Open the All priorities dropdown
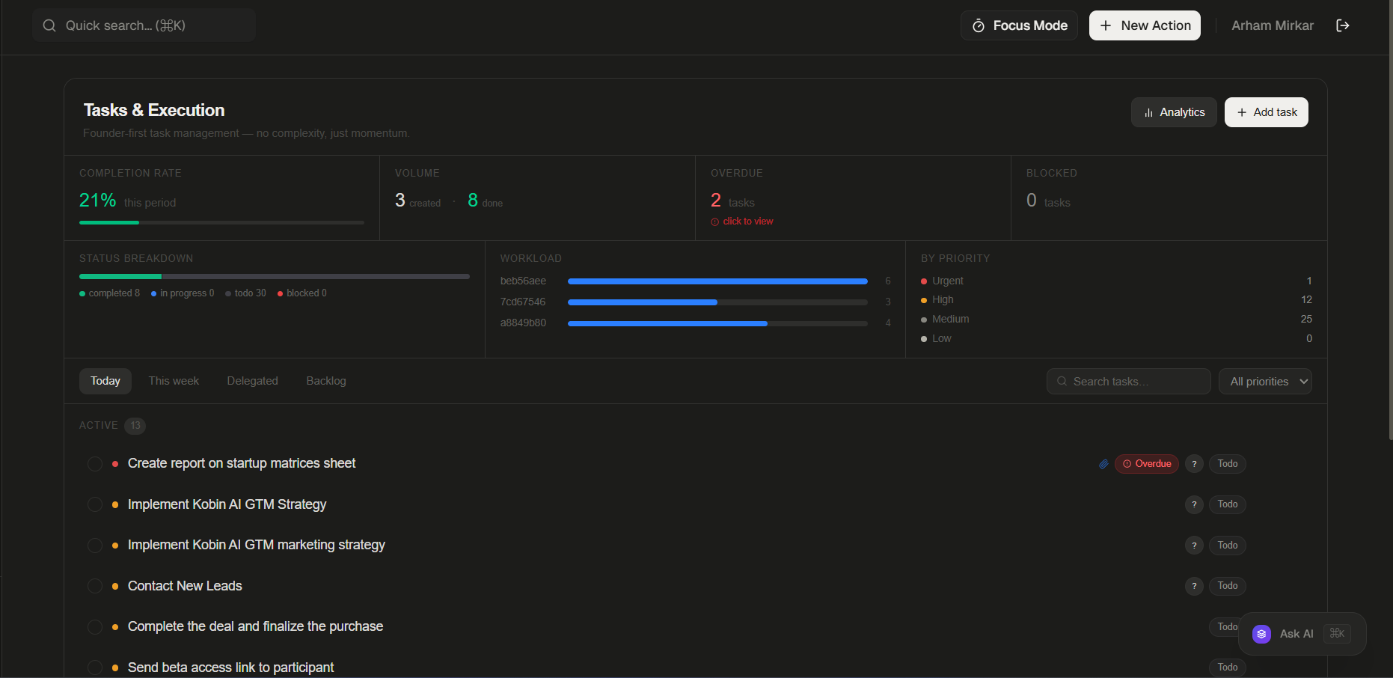The width and height of the screenshot is (1393, 678). tap(1265, 381)
